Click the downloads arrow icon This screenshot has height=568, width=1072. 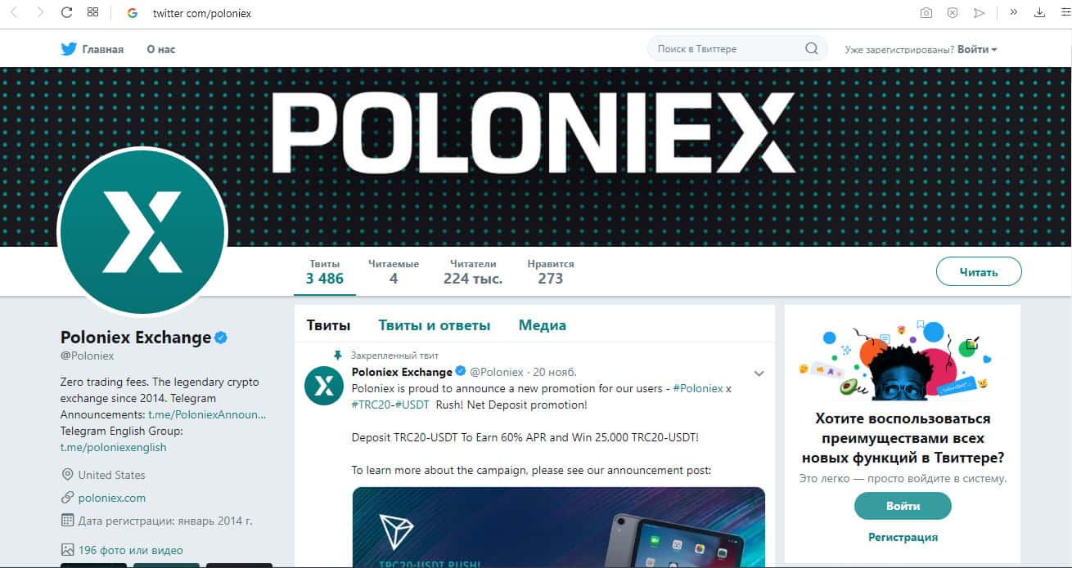pos(1039,13)
